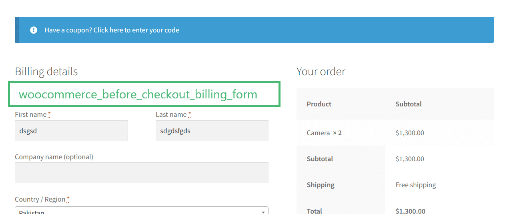
Task: Focus the Last name input field
Action: click(212, 131)
